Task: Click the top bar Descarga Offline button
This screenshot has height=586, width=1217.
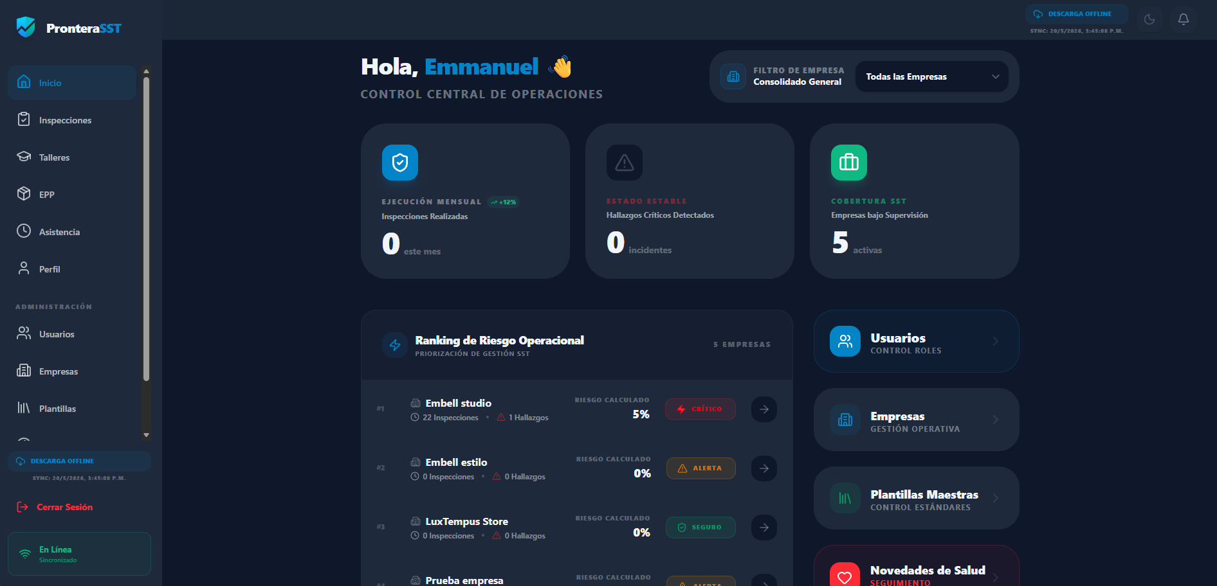Action: click(1077, 14)
